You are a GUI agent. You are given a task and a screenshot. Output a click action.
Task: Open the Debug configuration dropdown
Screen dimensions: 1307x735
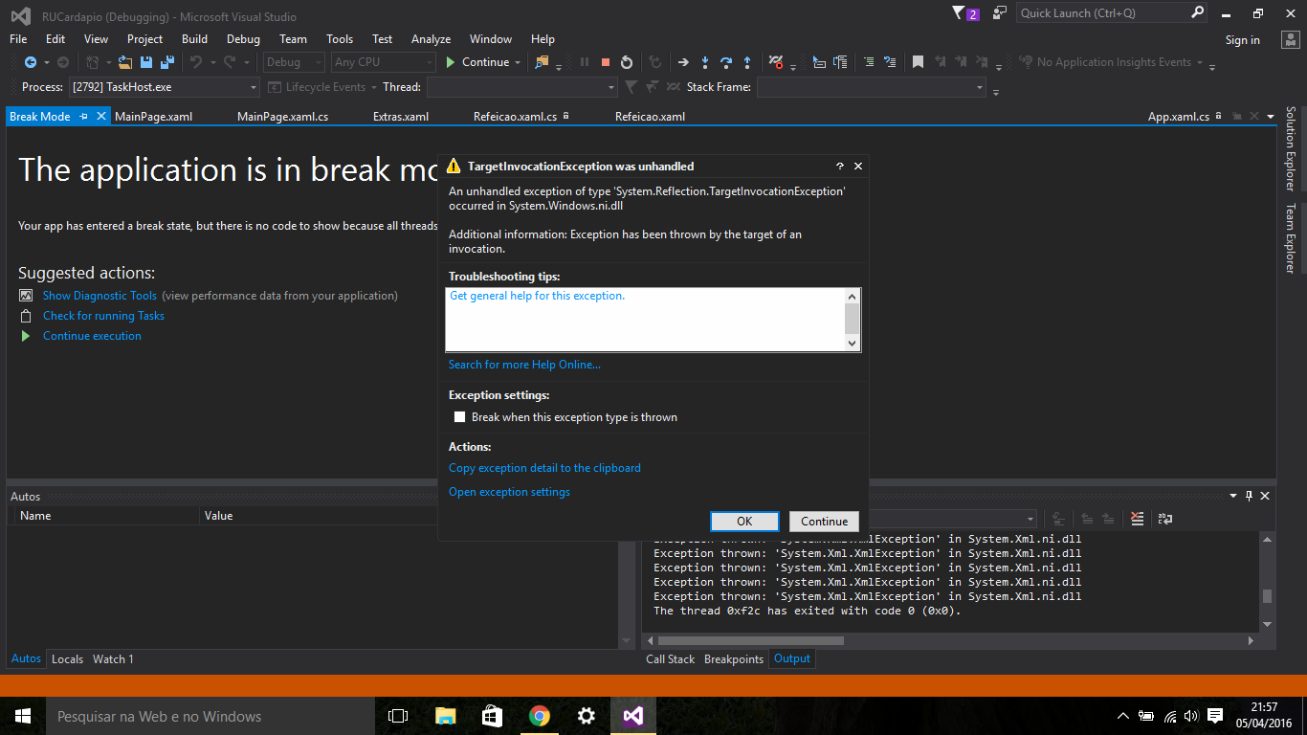tap(319, 62)
